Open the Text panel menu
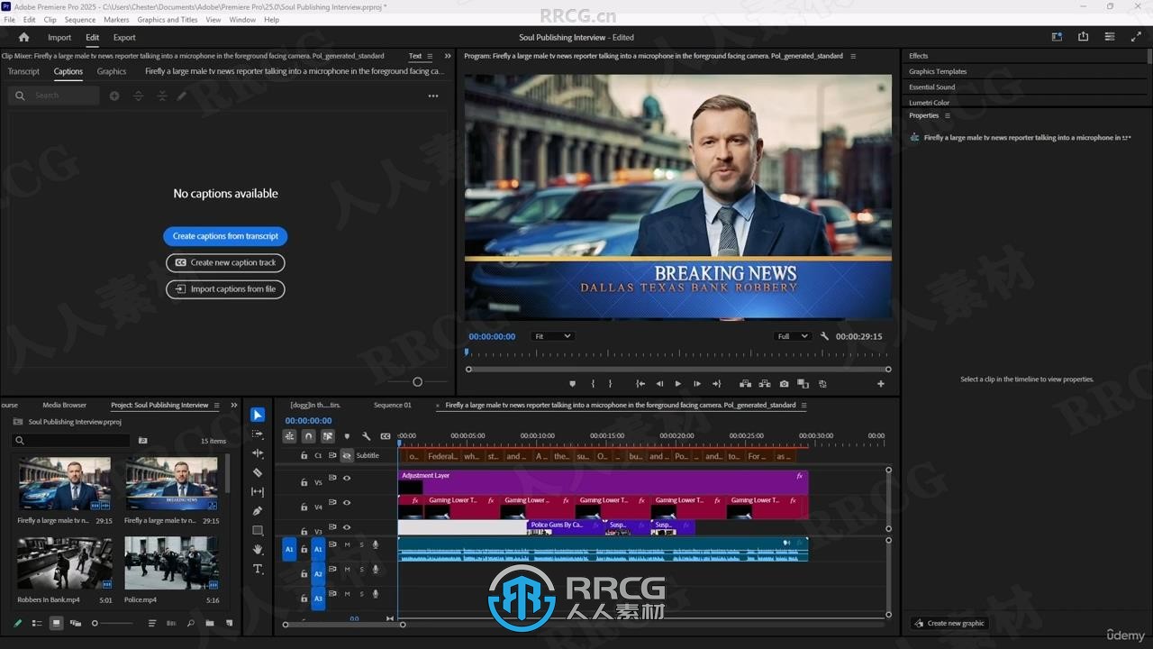1153x649 pixels. click(429, 56)
